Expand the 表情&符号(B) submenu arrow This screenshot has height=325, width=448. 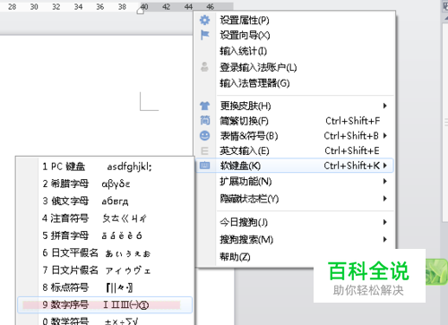385,136
